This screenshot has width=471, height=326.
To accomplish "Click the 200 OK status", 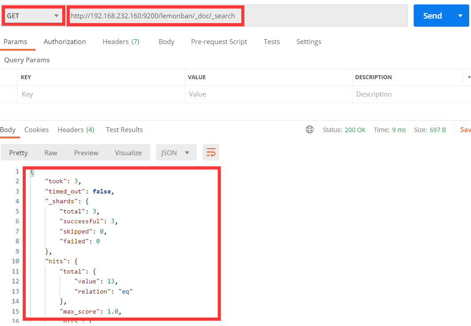I will point(355,130).
